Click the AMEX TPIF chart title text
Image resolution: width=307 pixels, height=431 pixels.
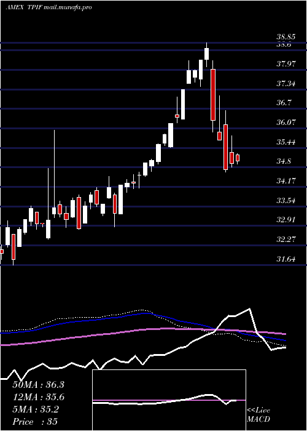(x=49, y=7)
